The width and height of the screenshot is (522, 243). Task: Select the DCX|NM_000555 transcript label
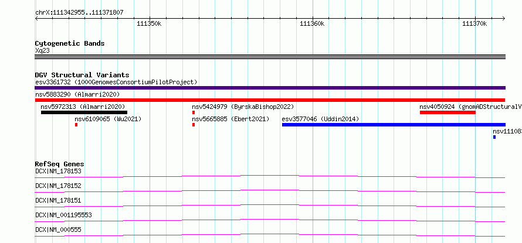point(58,230)
